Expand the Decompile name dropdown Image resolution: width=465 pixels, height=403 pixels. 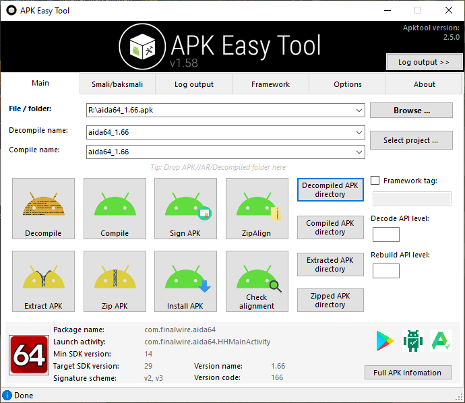359,133
